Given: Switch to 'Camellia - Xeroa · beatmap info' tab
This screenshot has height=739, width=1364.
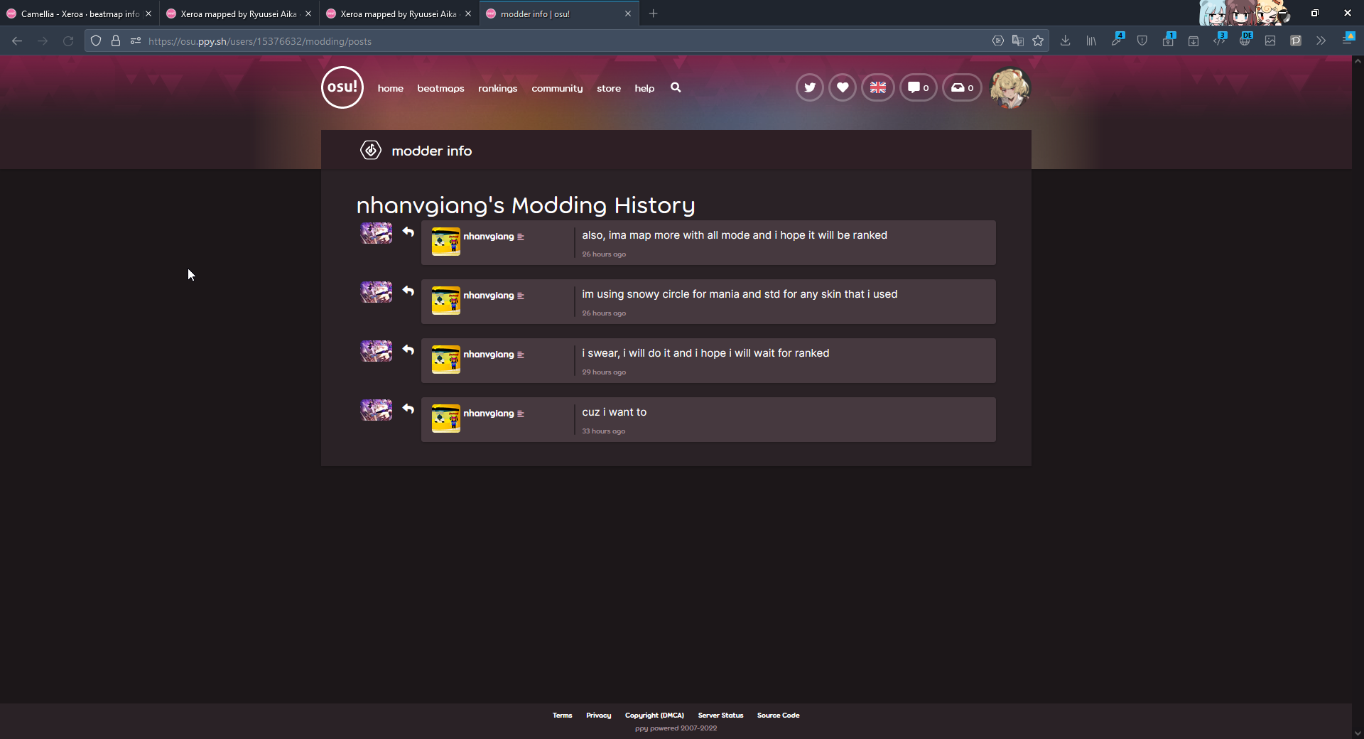Looking at the screenshot, I should [78, 14].
